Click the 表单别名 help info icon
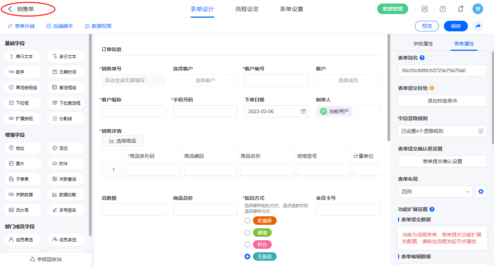Image resolution: width=494 pixels, height=266 pixels. [x=422, y=58]
